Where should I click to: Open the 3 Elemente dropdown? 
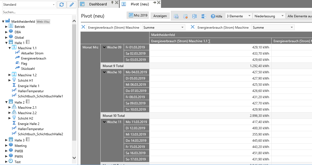click(239, 16)
